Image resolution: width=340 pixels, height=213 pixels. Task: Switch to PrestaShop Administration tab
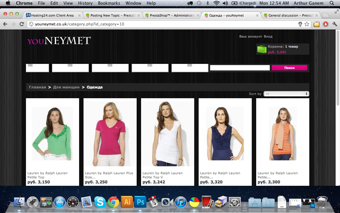(x=171, y=15)
